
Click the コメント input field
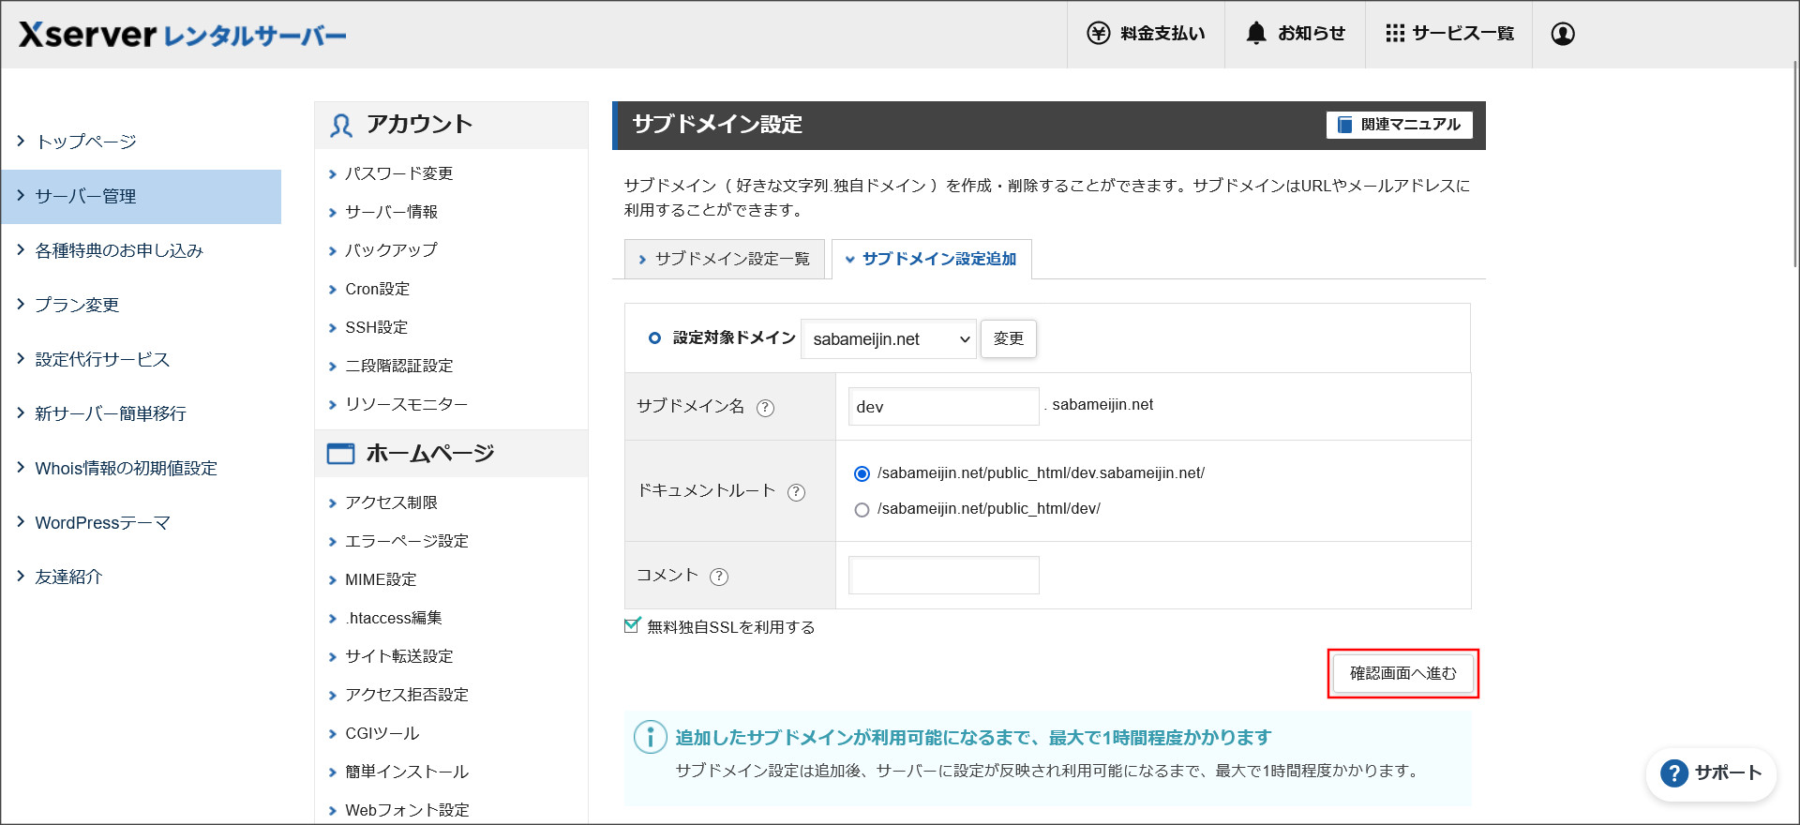943,576
